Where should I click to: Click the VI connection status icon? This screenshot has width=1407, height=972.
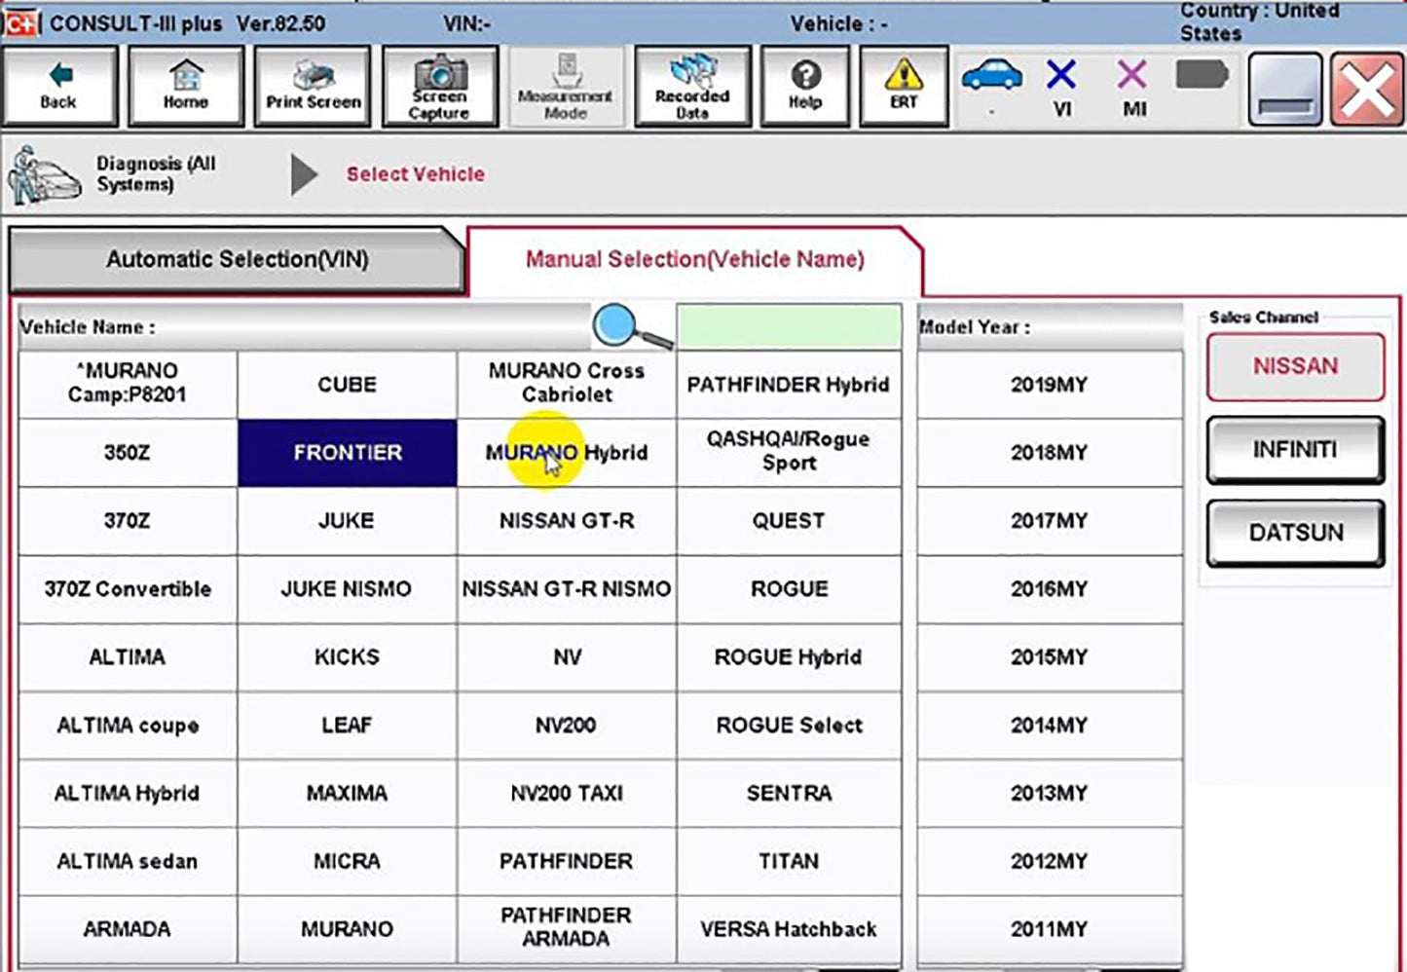(x=1061, y=87)
